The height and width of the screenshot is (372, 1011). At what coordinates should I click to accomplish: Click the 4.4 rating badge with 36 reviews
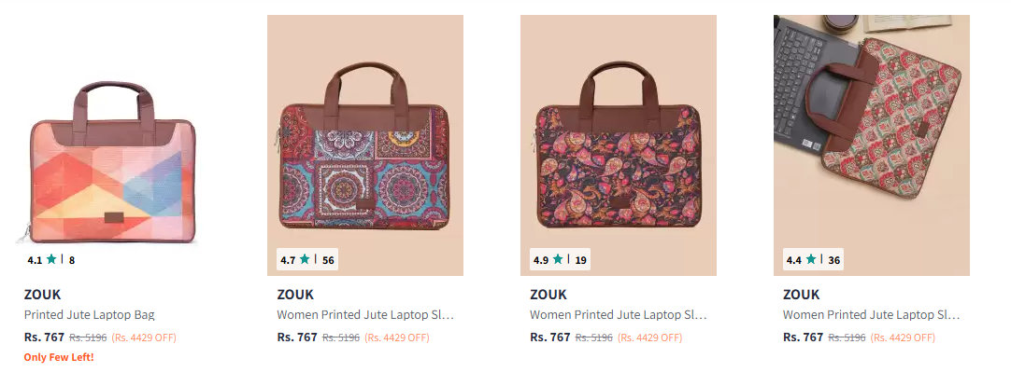click(813, 260)
